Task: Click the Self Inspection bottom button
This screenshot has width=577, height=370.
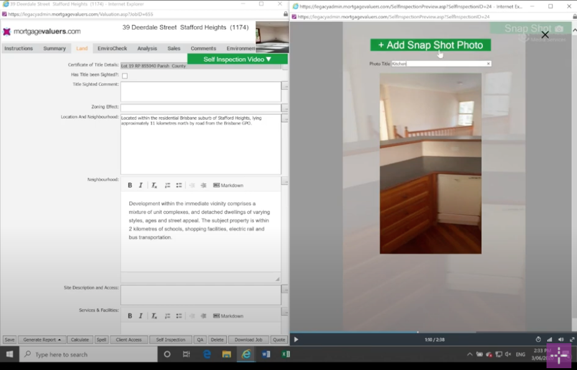Action: [171, 339]
